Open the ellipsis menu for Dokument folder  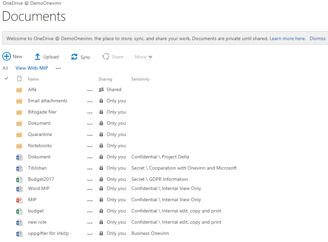(x=90, y=124)
